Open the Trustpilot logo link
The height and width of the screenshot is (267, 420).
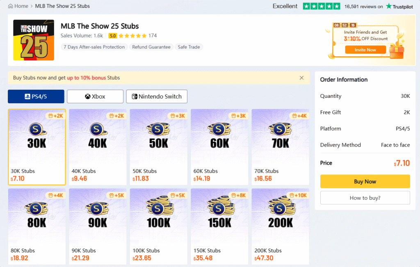pyautogui.click(x=399, y=7)
